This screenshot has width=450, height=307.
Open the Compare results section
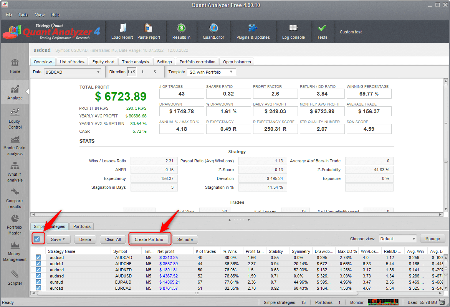tap(15, 198)
